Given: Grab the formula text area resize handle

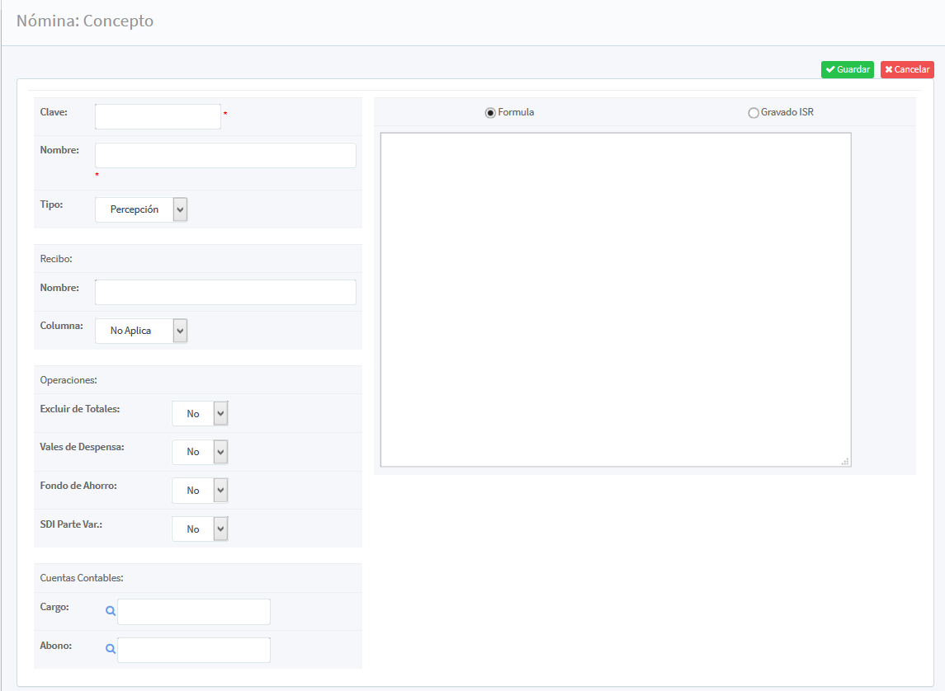Looking at the screenshot, I should pyautogui.click(x=845, y=462).
